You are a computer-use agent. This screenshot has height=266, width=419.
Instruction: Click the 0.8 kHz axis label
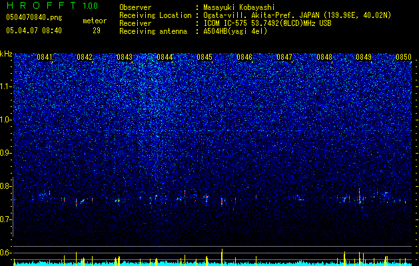(6, 186)
